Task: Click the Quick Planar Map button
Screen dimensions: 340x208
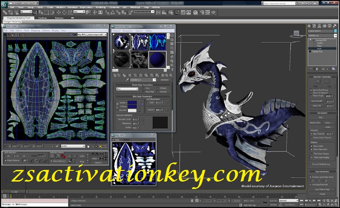Action: click(x=322, y=189)
